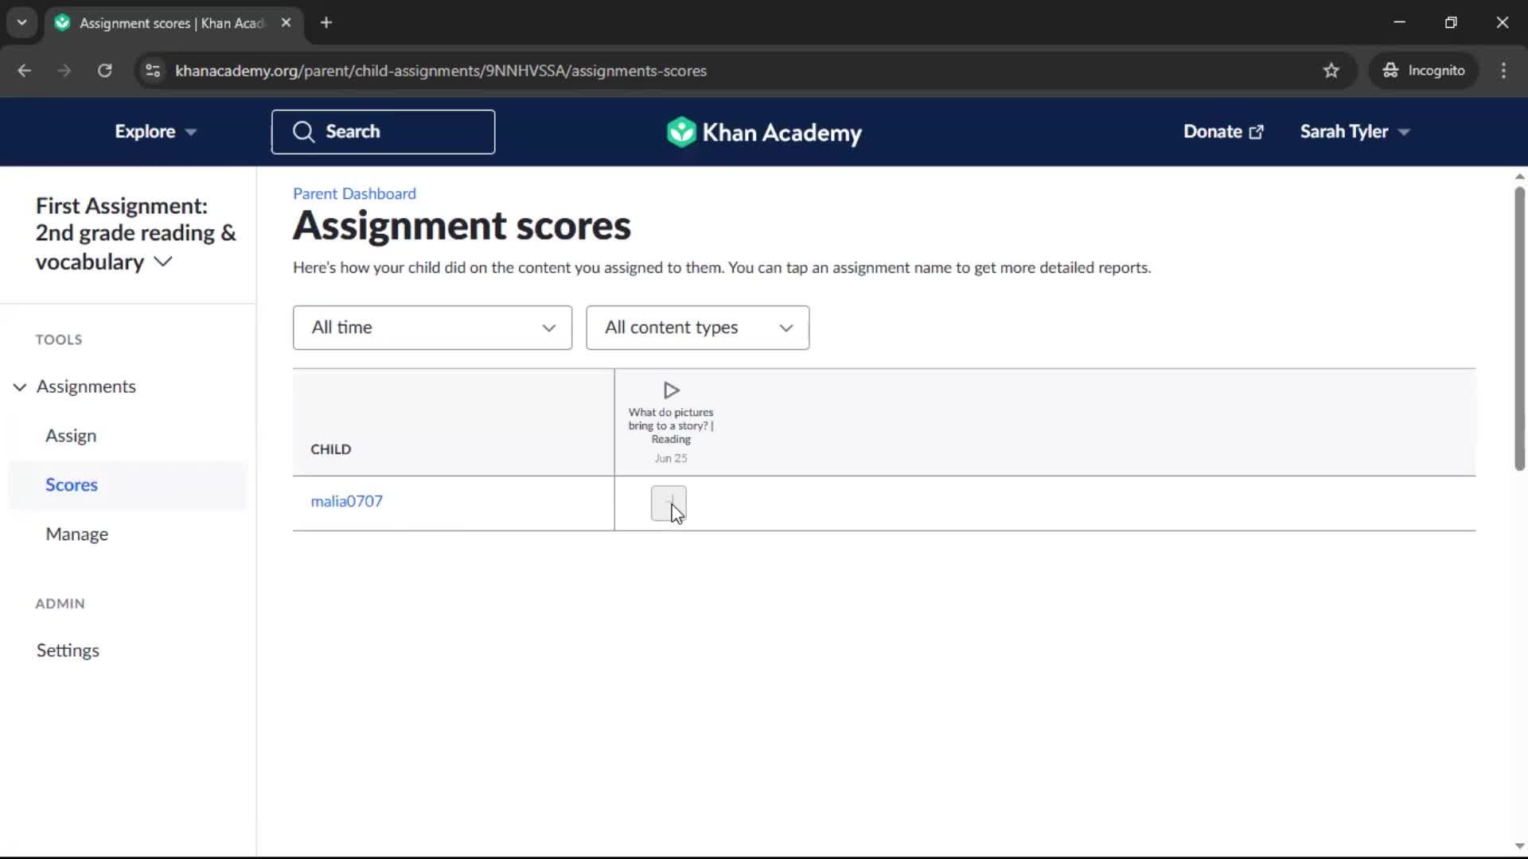Click the Donate link

[x=1223, y=132]
